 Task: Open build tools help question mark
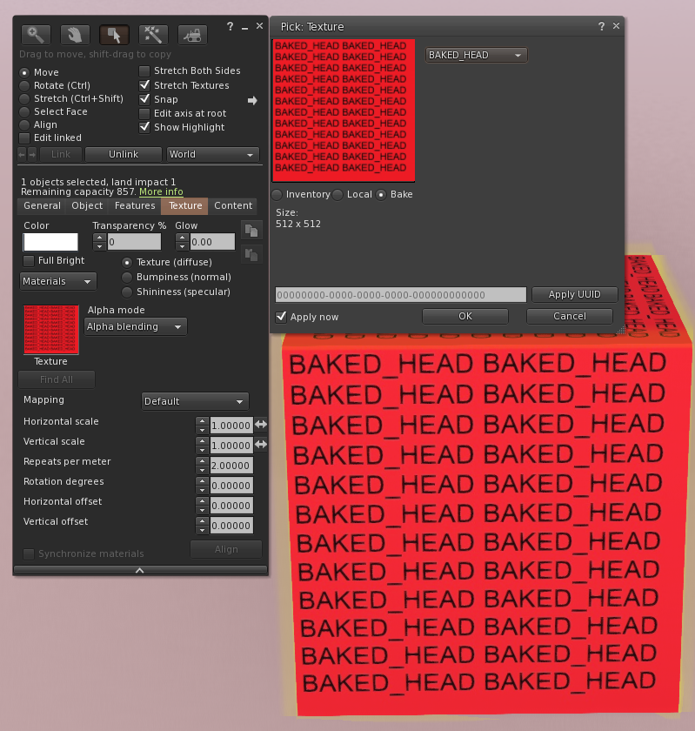point(230,27)
